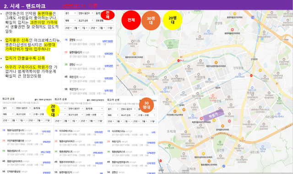Click the 9억2,700만 price of 평촌센텀퍼스트
Screen dimensions: 293x174
[46, 152]
